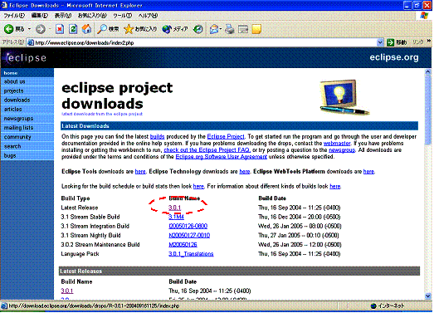434x313 pixels.
Task: Click the page icon in address bar
Action: tap(31, 42)
